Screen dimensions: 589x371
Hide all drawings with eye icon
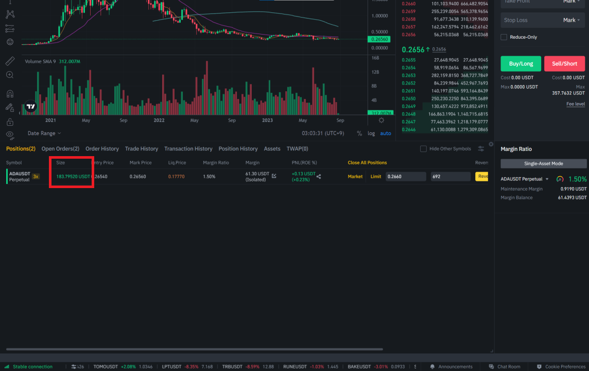click(x=10, y=134)
